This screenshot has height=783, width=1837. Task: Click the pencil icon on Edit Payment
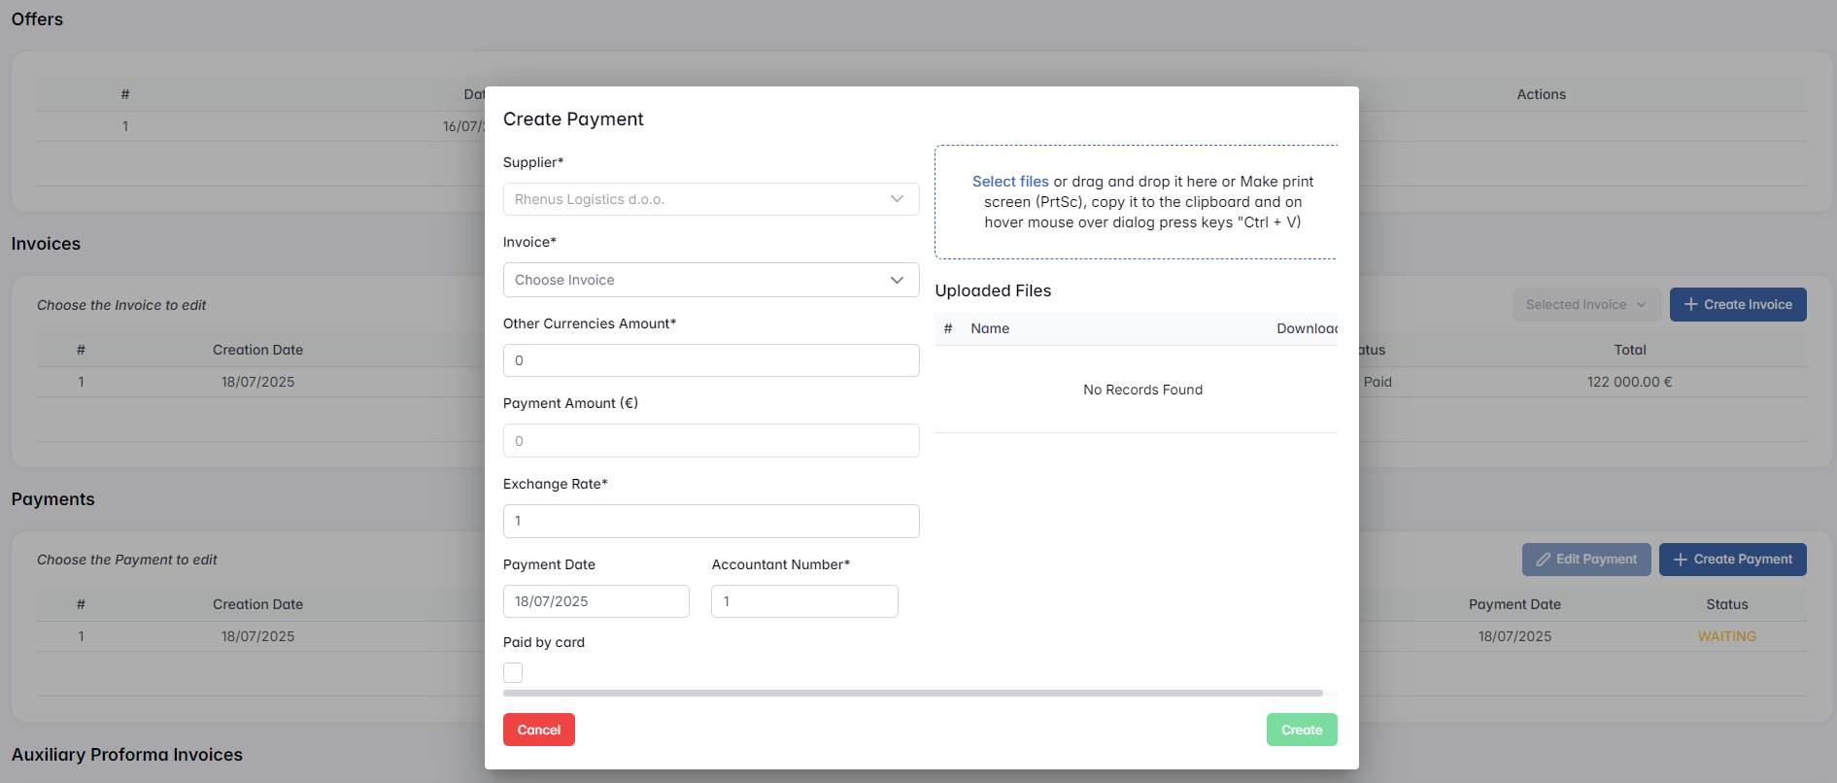click(x=1543, y=560)
